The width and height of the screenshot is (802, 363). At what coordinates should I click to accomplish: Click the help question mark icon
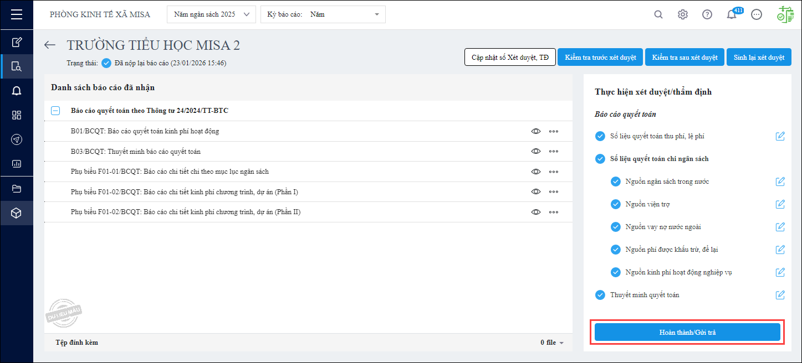click(x=707, y=15)
